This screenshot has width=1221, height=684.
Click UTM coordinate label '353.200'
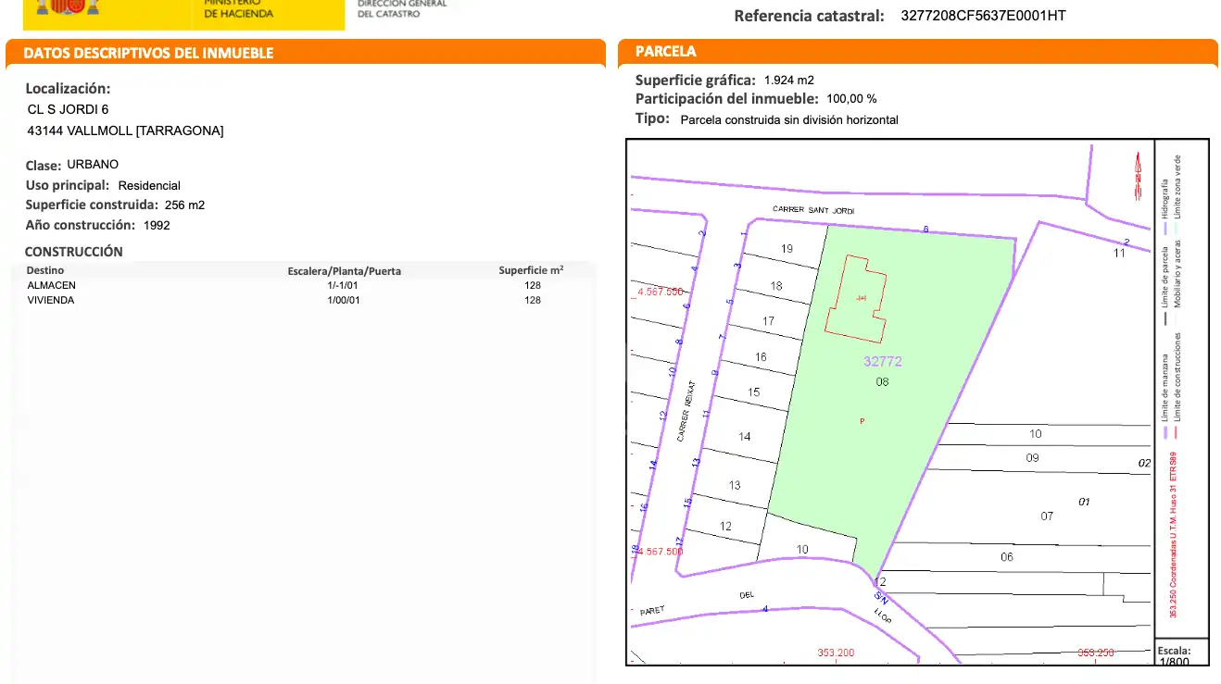[x=836, y=653]
